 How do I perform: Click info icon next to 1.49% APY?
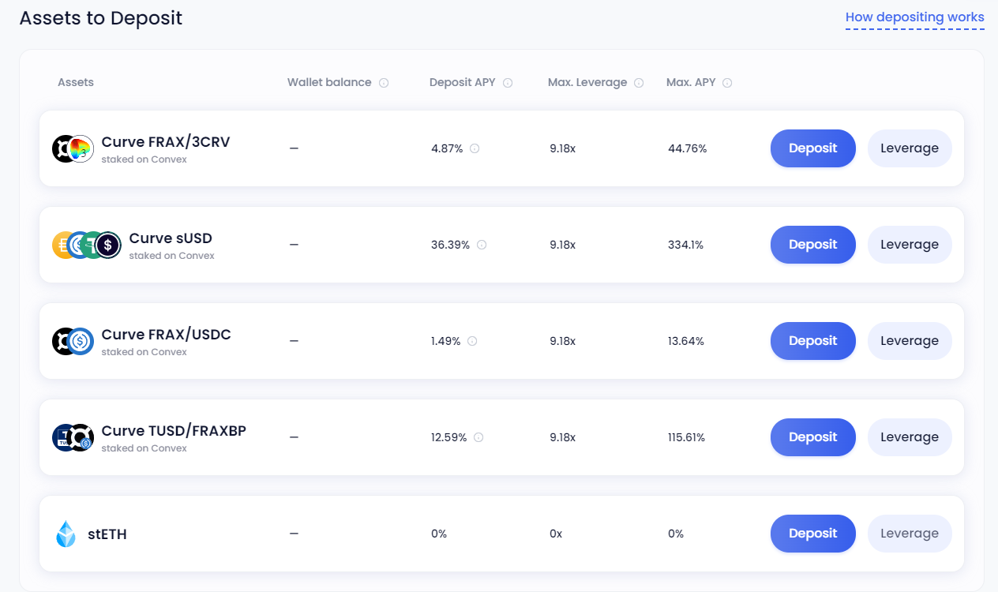(x=472, y=341)
